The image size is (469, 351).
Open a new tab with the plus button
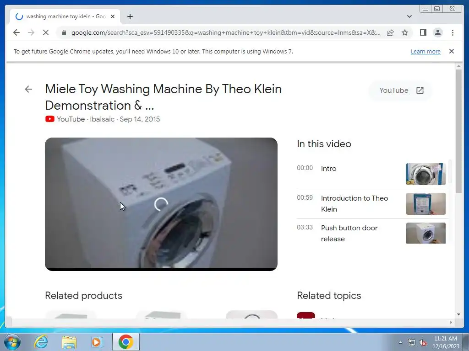click(130, 16)
